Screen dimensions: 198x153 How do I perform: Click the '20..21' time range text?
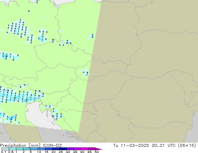tap(158, 145)
